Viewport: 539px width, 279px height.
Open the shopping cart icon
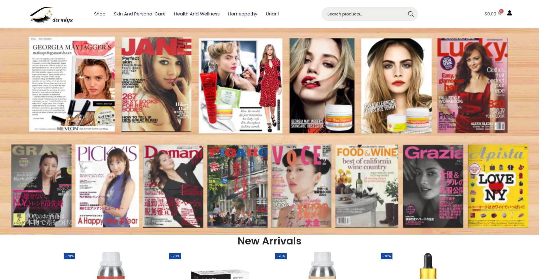[x=500, y=13]
